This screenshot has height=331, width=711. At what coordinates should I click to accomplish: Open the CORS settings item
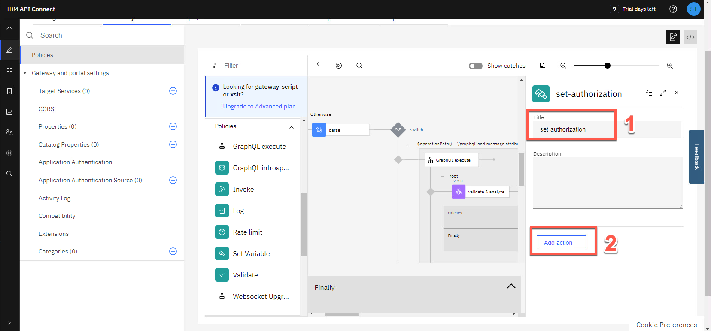(46, 109)
